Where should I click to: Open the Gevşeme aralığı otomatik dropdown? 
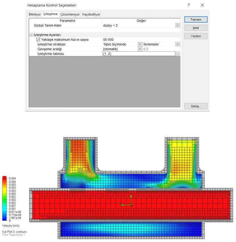point(140,49)
